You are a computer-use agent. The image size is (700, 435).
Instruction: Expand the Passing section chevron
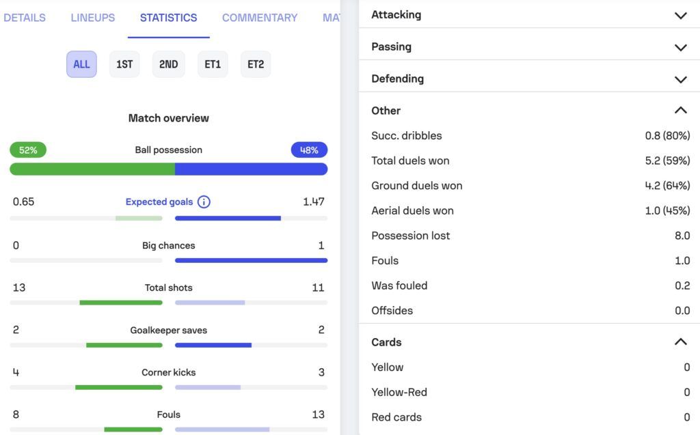click(680, 47)
